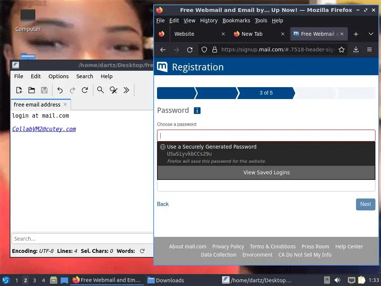The width and height of the screenshot is (381, 286).
Task: Click the tracking protection shield icon
Action: click(204, 50)
